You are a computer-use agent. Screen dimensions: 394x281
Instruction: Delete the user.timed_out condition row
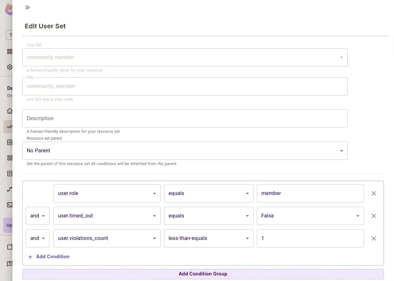click(x=373, y=216)
